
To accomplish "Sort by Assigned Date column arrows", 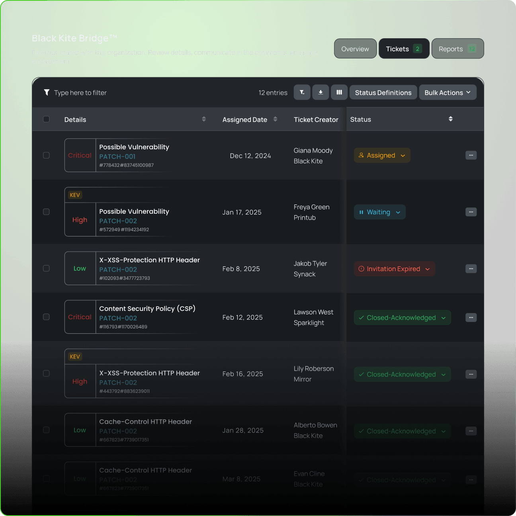I will [275, 119].
